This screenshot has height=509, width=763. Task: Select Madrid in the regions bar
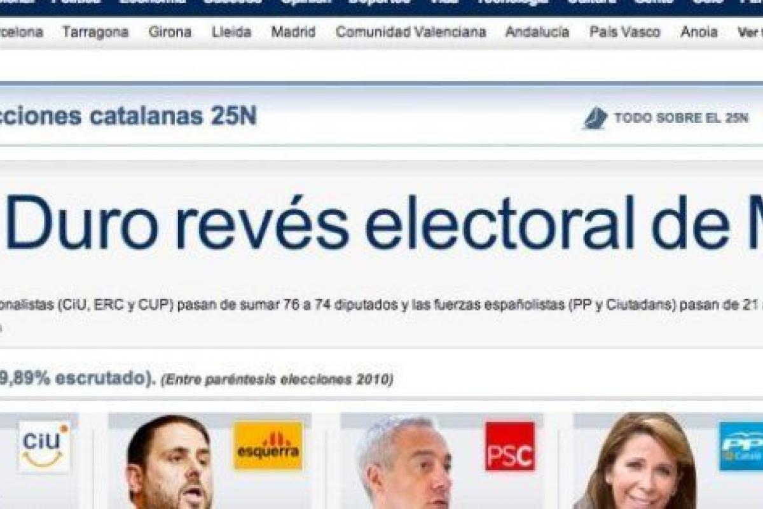point(293,32)
